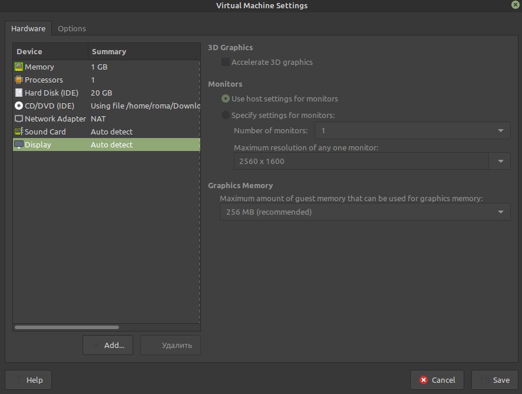Close the Virtual Machine Settings window
This screenshot has width=522, height=394.
[x=515, y=5]
